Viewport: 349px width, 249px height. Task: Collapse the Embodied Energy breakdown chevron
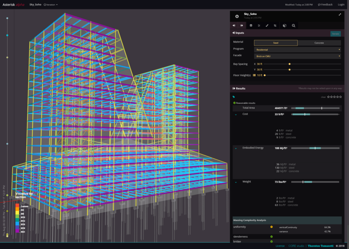[235, 149]
